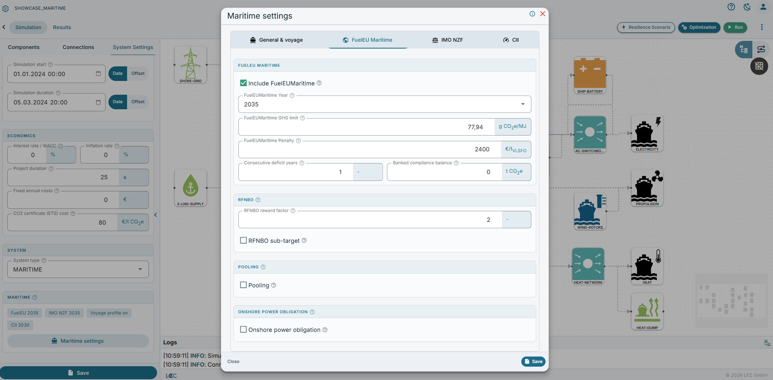
Task: Switch to General & voyage tab
Action: coord(276,40)
